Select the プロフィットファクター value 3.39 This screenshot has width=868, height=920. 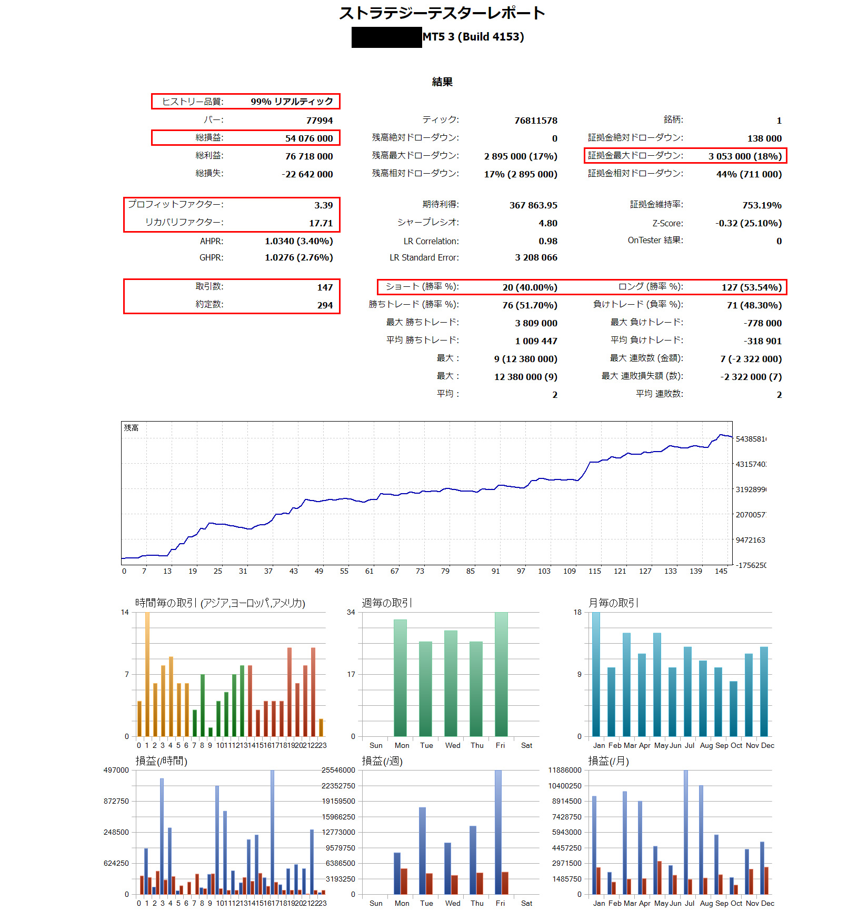tap(324, 205)
